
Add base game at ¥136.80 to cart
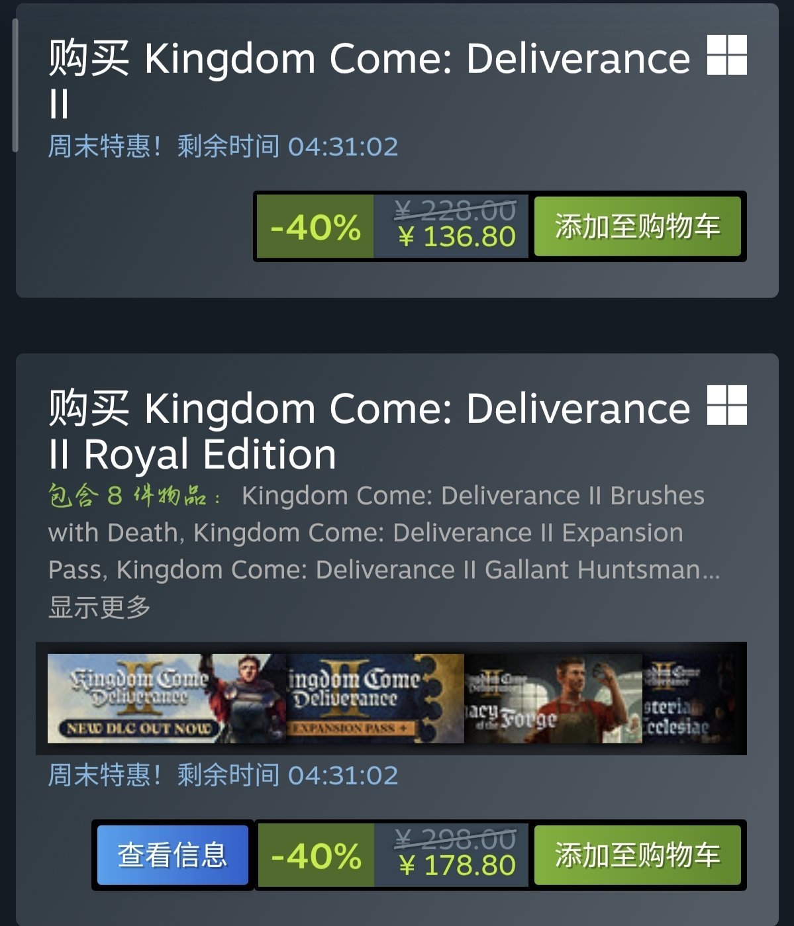(x=637, y=226)
